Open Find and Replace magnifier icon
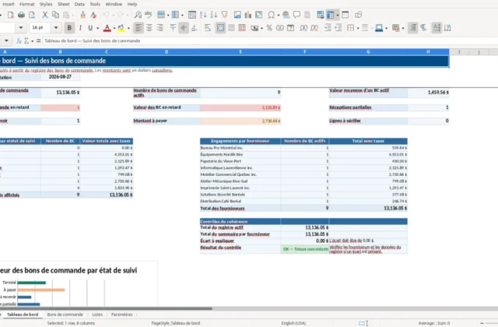The image size is (498, 327). point(138,15)
